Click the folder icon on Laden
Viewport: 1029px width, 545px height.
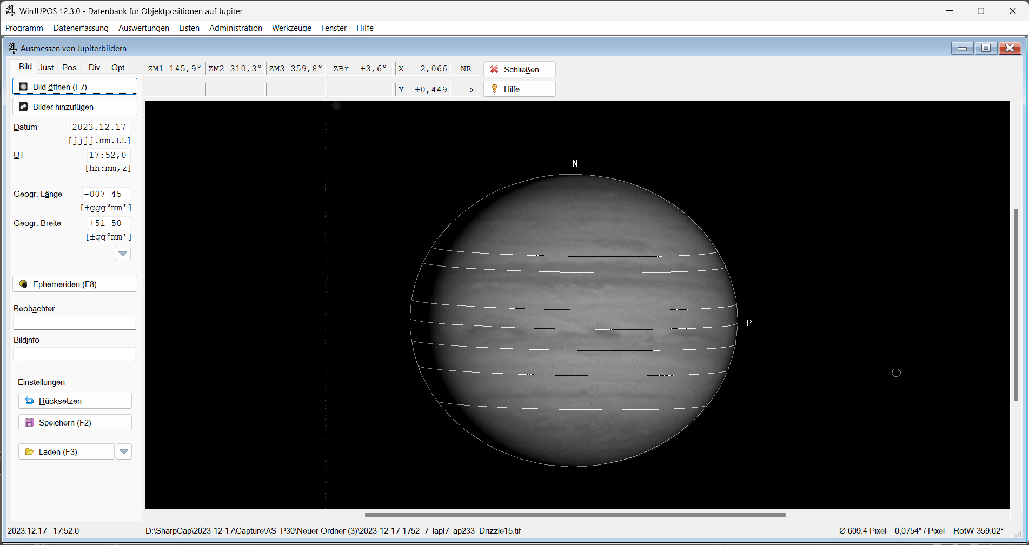click(x=29, y=451)
